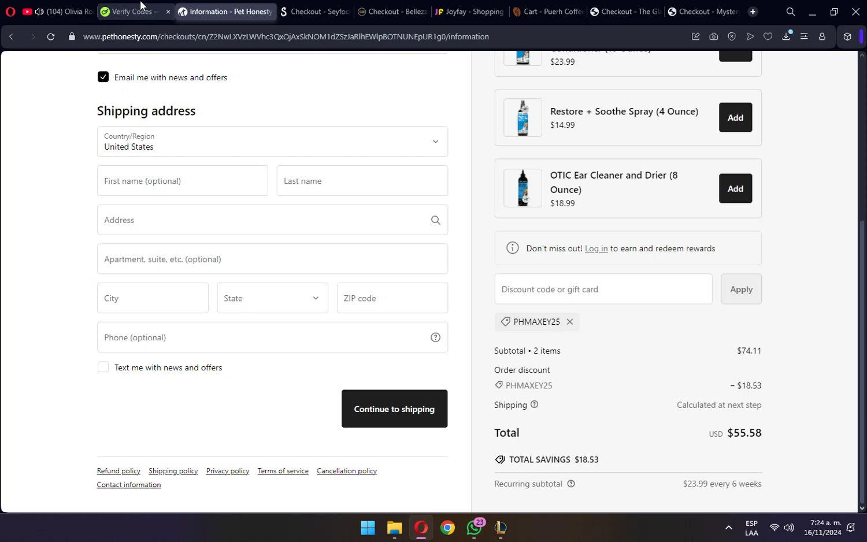Close the Verify Codes tab

[168, 12]
